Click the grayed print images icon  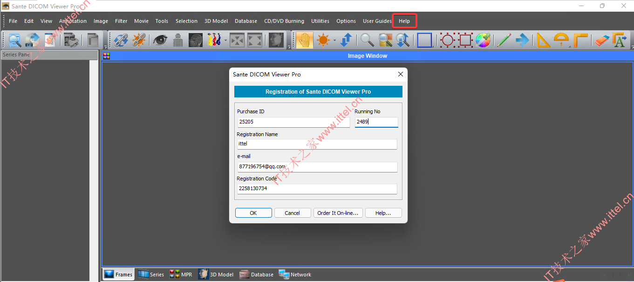pyautogui.click(x=71, y=40)
